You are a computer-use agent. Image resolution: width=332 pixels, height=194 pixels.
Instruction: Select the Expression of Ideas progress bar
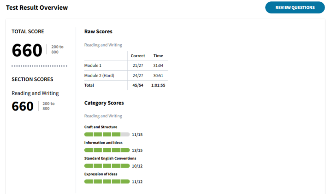[107, 182]
